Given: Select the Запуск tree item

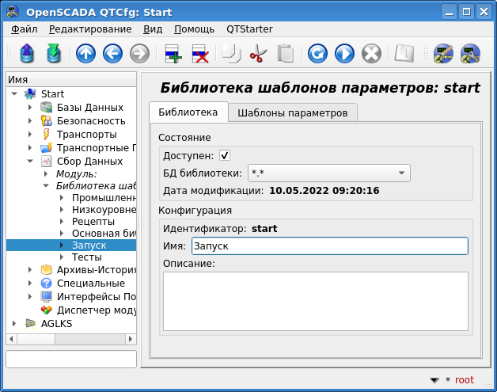Looking at the screenshot, I should click(89, 245).
